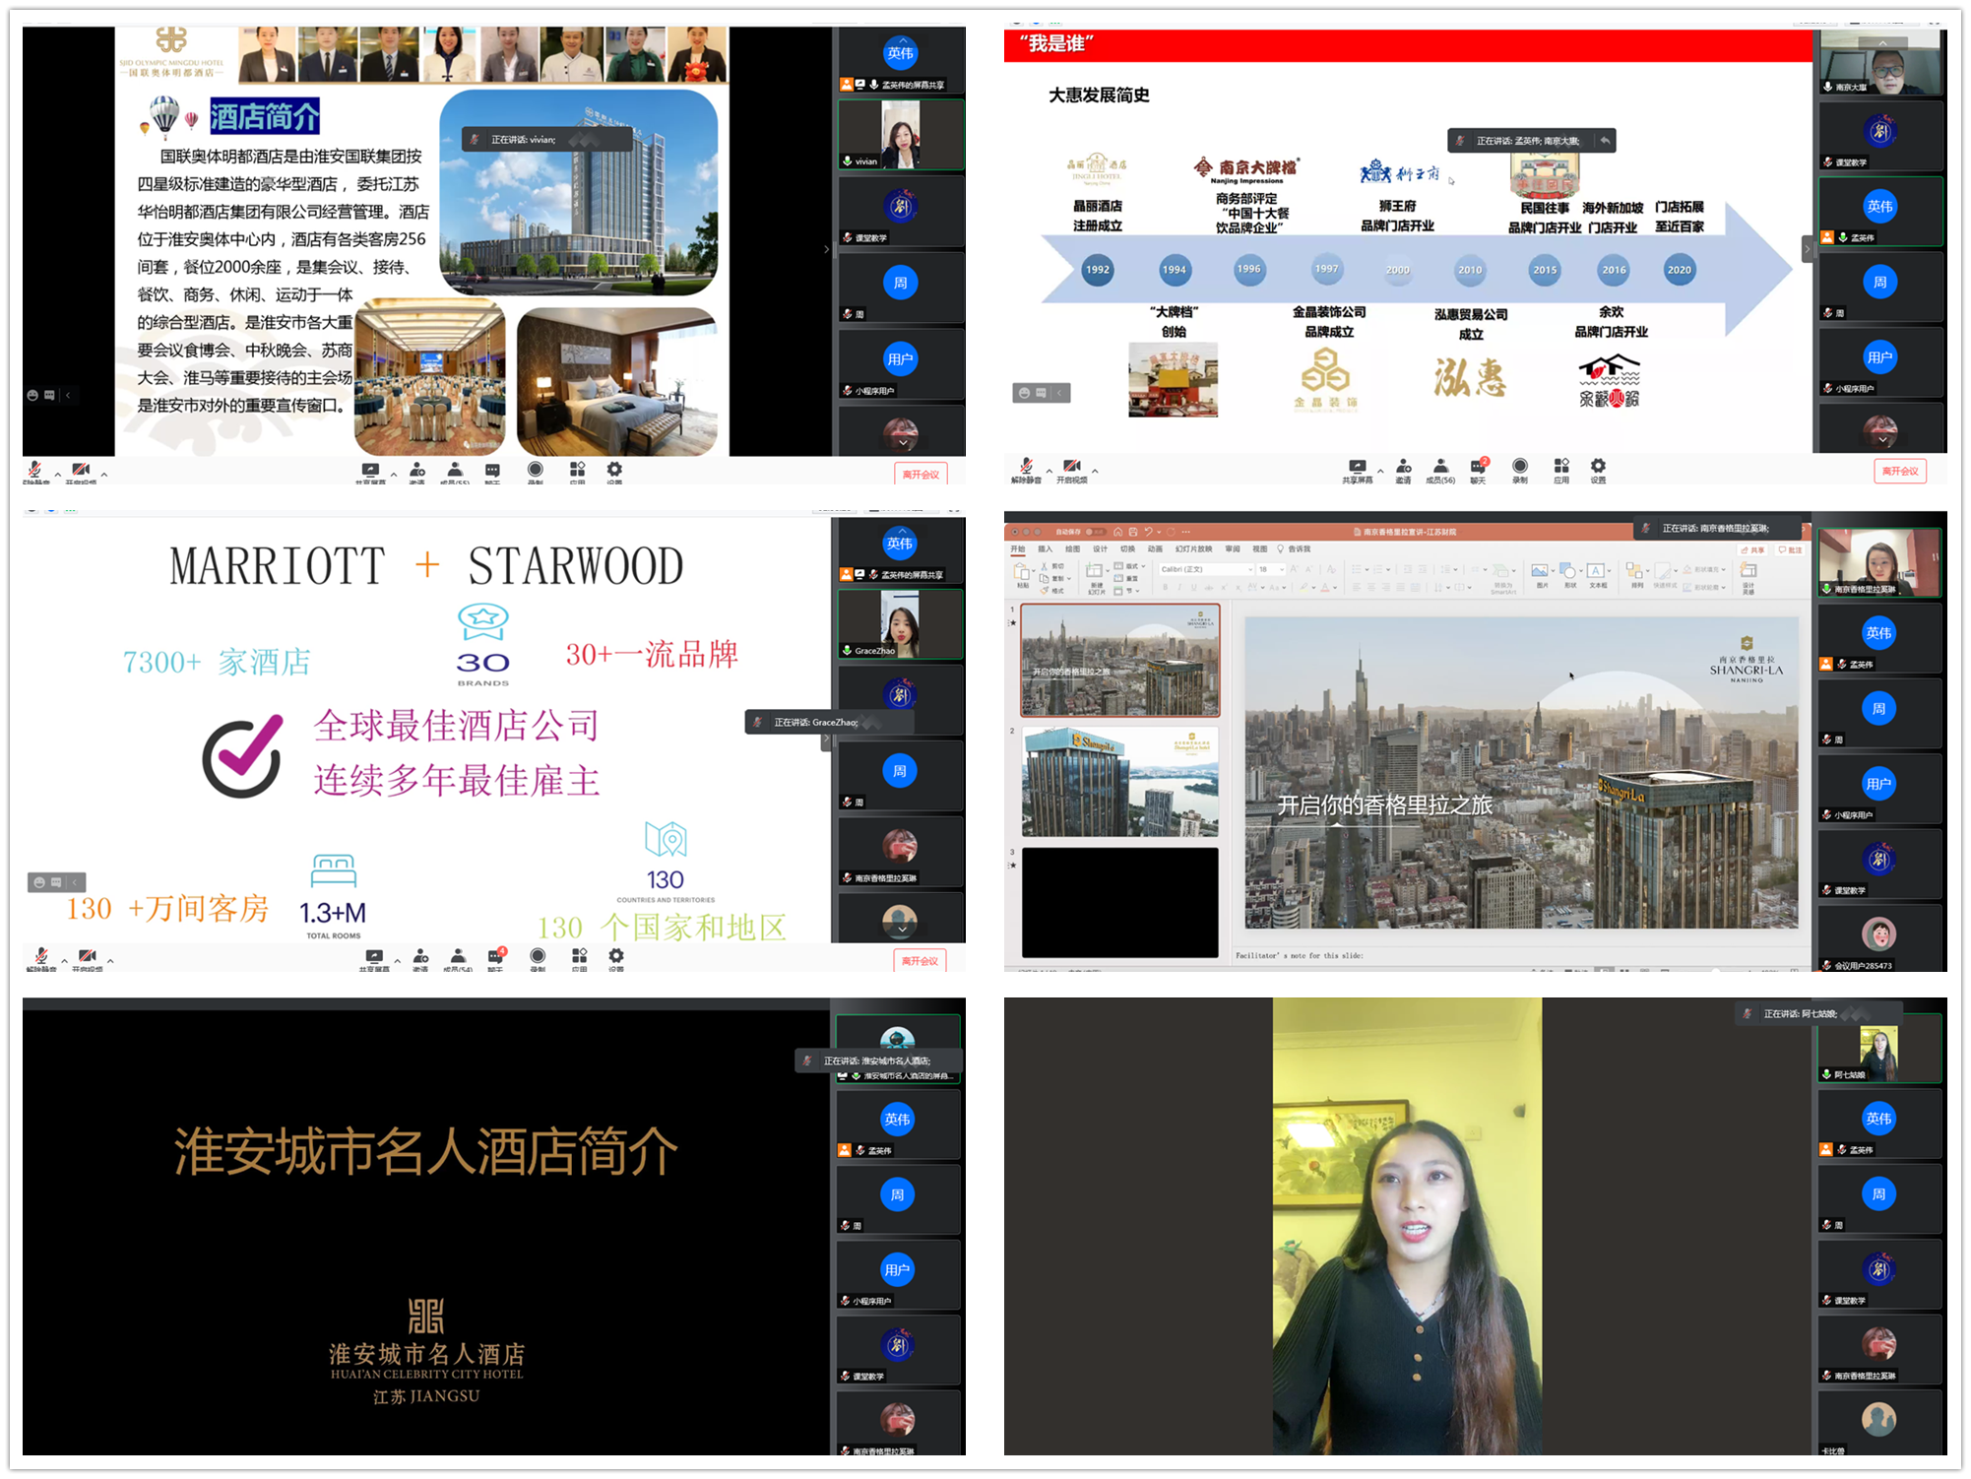The height and width of the screenshot is (1479, 1971).
Task: Switch to 插入 tab in PowerPoint ribbon
Action: pos(1046,549)
